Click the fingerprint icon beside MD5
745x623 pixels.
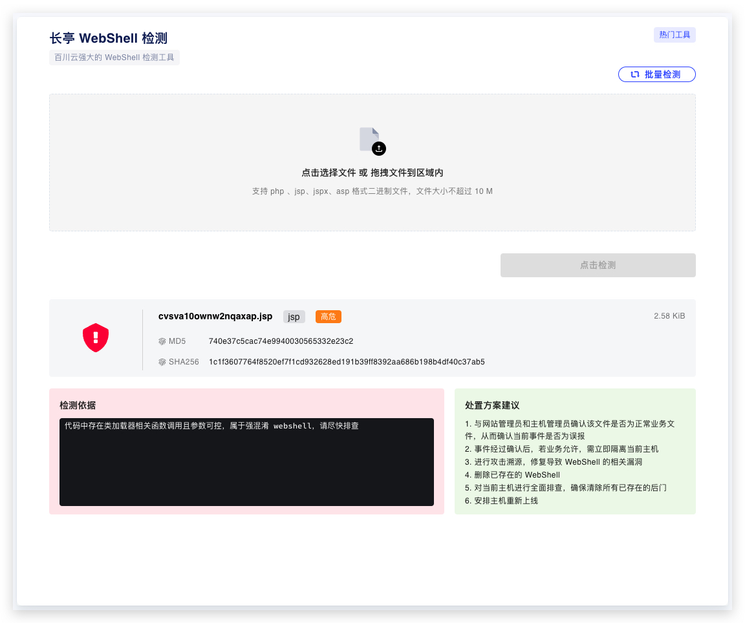pyautogui.click(x=162, y=341)
